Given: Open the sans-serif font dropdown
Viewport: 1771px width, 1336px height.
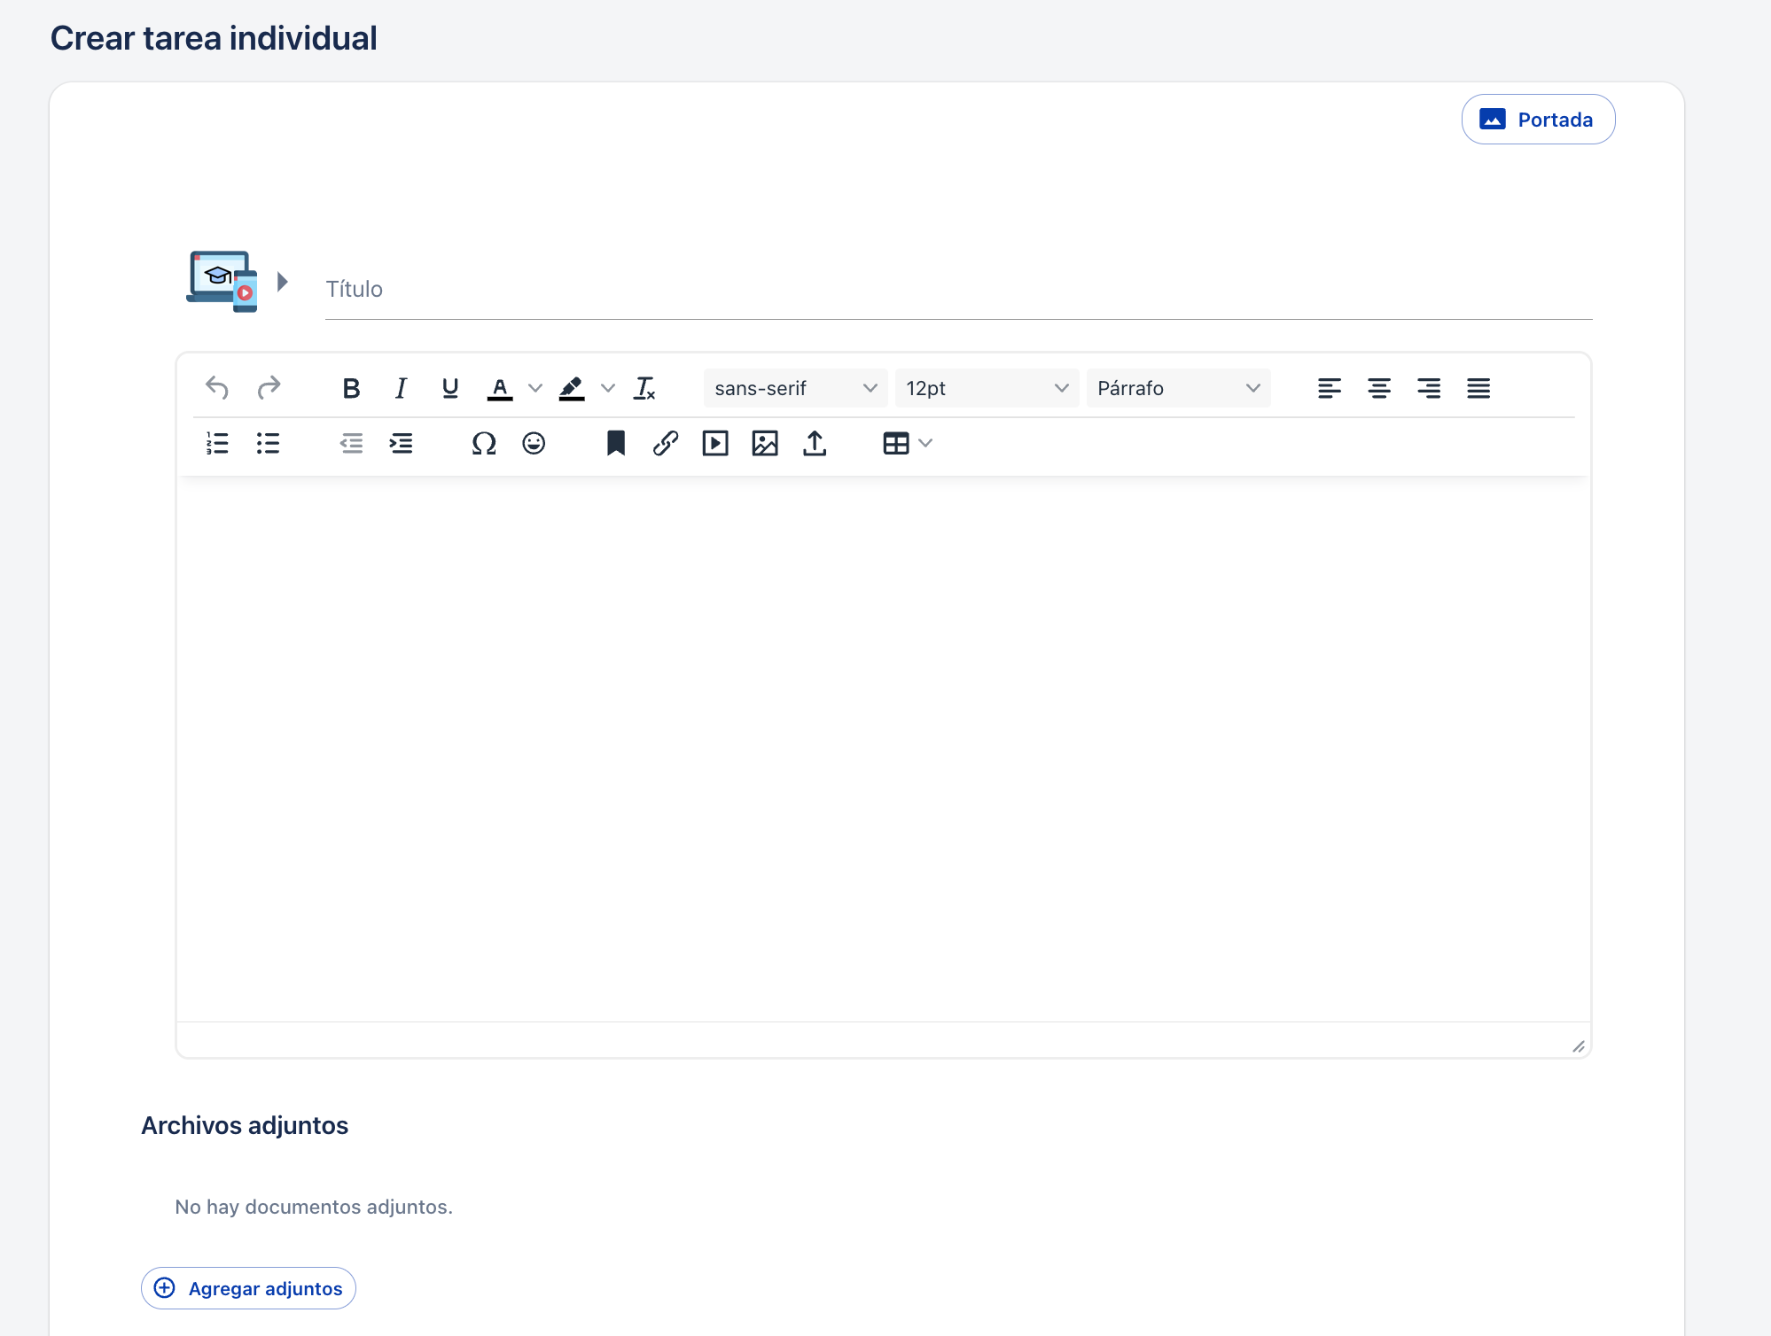Looking at the screenshot, I should tap(795, 388).
